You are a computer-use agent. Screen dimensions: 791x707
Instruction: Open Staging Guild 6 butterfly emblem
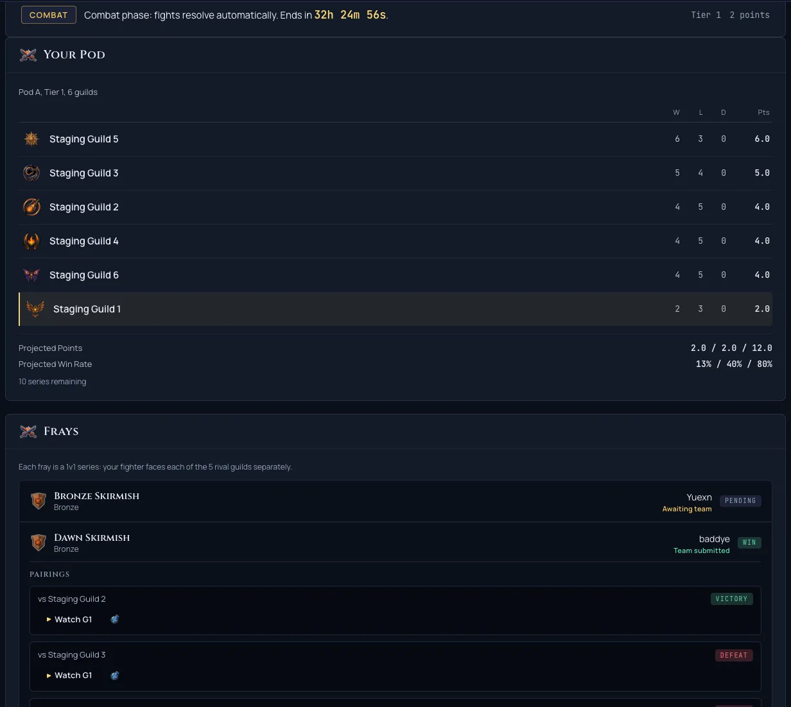click(31, 275)
